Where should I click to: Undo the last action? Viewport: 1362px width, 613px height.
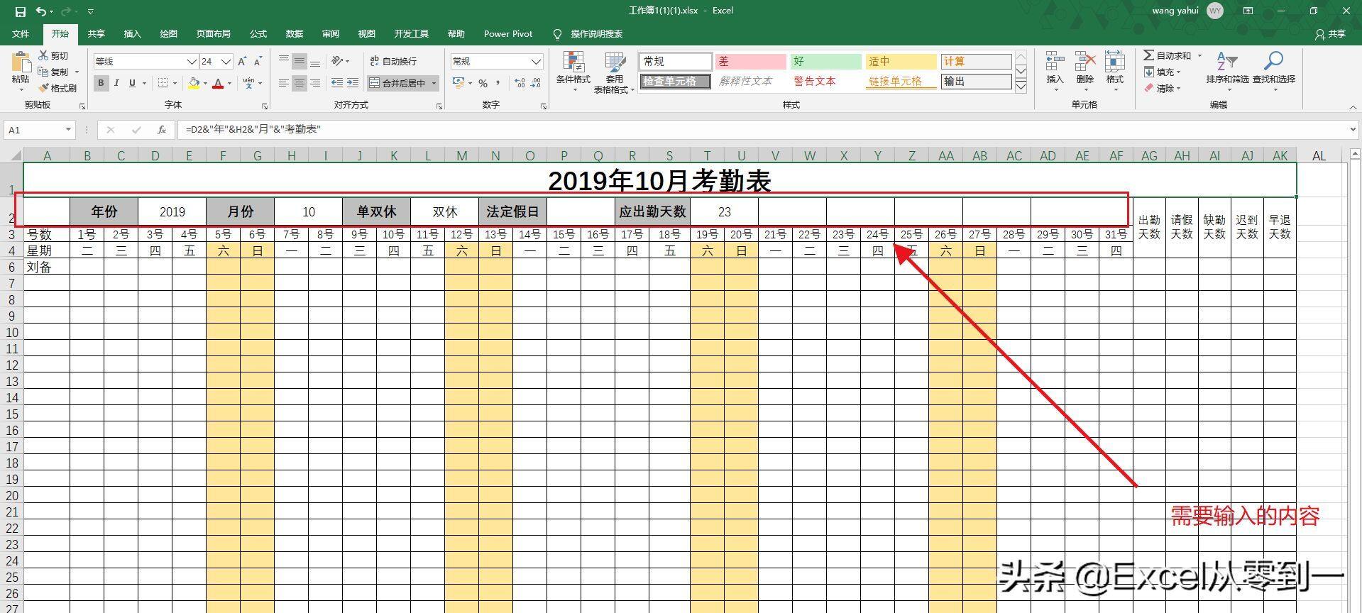(42, 11)
